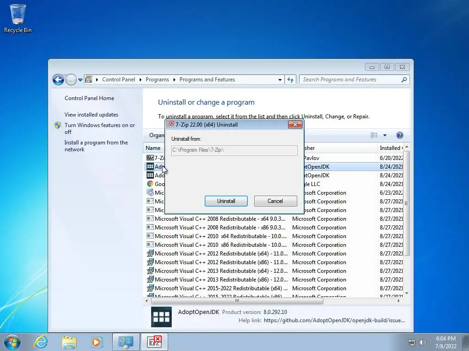Viewport: 469px width, 351px height.
Task: Switch to 7-Zip uninstaller taskbar button
Action: pos(154,342)
